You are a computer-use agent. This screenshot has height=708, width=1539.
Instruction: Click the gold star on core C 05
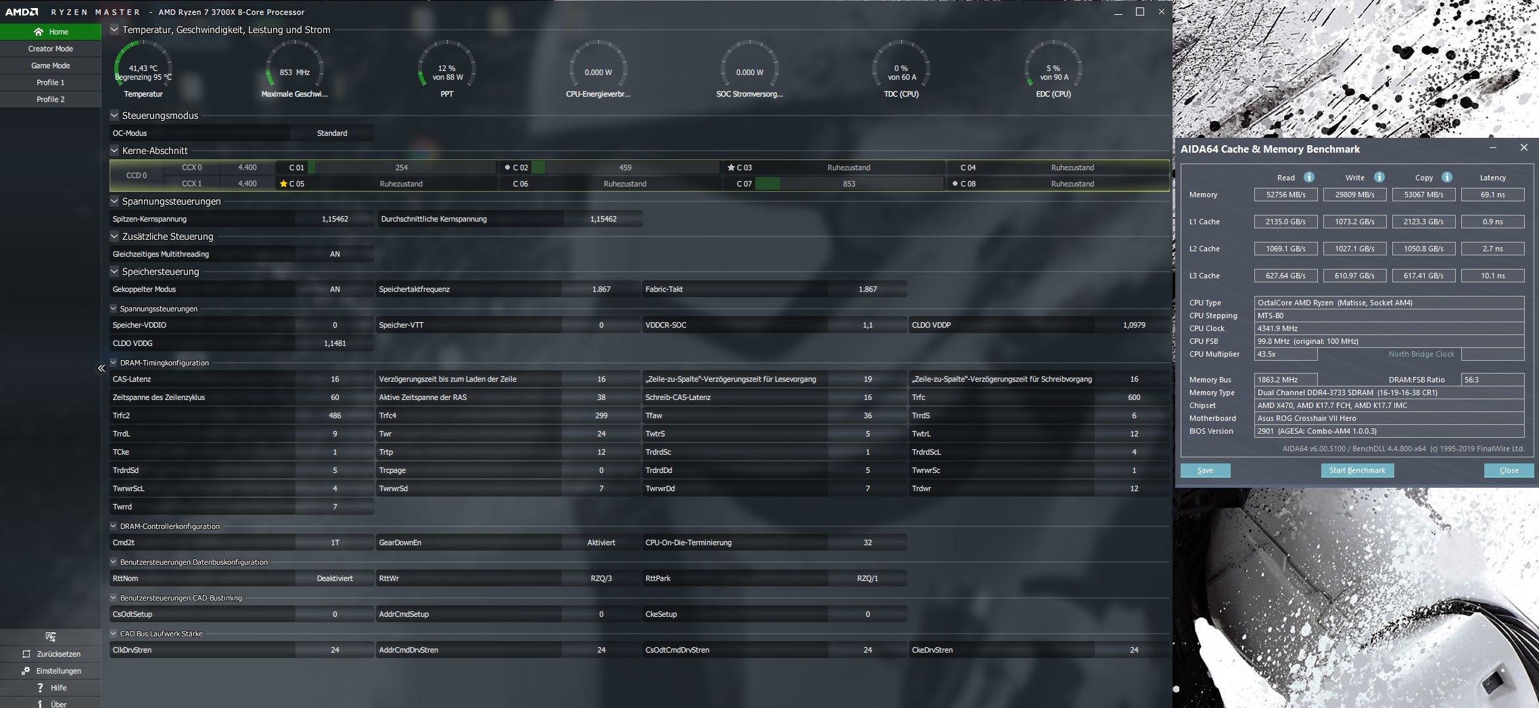283,184
